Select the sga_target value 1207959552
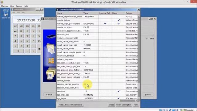 coord(89,98)
